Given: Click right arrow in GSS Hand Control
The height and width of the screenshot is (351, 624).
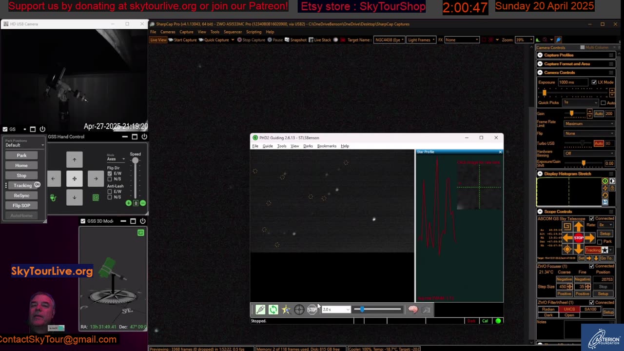Looking at the screenshot, I should click(x=96, y=178).
